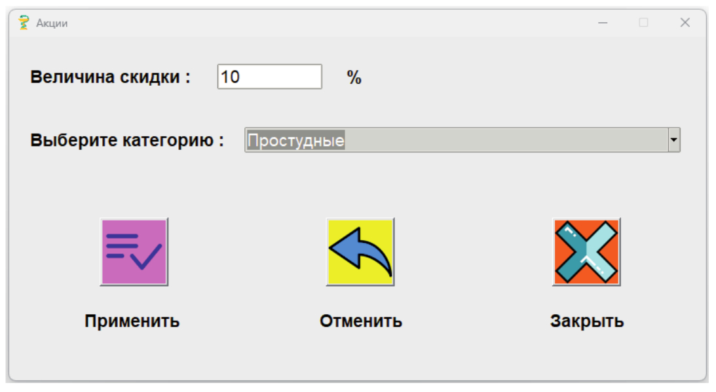Close the Акции window with X
Image resolution: width=716 pixels, height=392 pixels.
pos(685,23)
